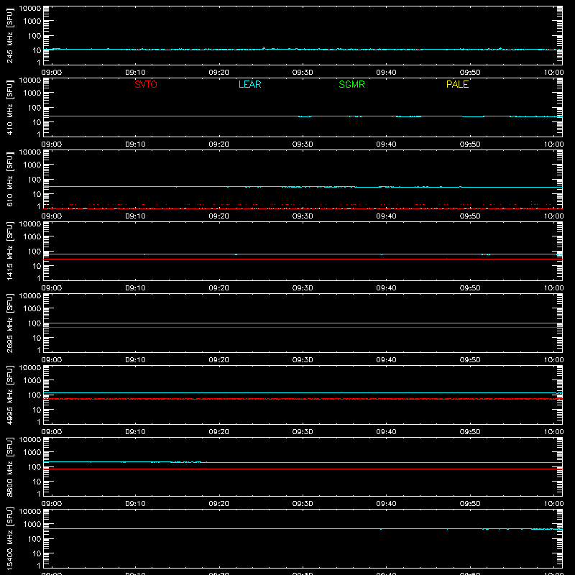Click the 09:50 time label of the 4995 MHz plot
The image size is (575, 575).
tap(470, 432)
